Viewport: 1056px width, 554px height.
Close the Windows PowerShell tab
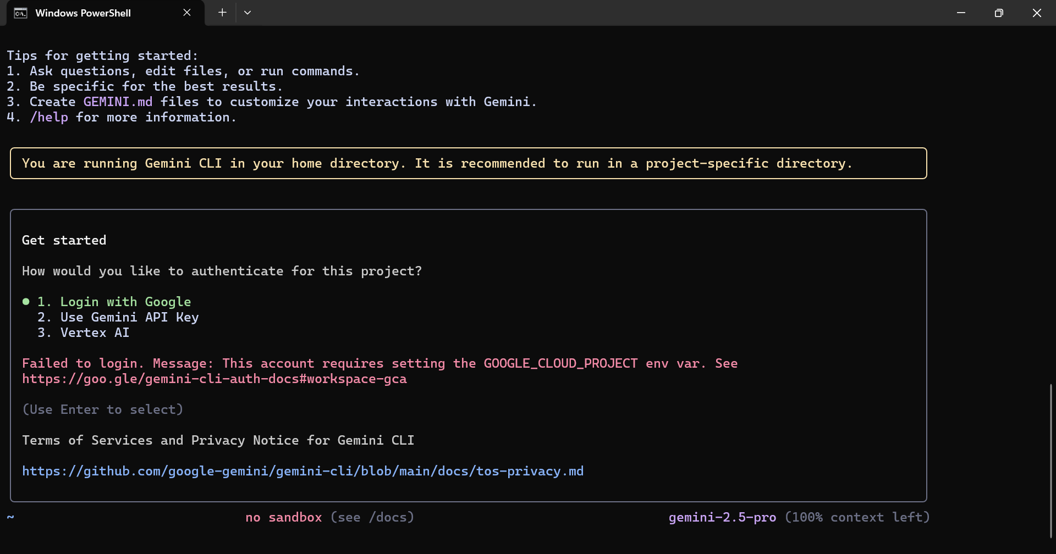click(x=187, y=13)
